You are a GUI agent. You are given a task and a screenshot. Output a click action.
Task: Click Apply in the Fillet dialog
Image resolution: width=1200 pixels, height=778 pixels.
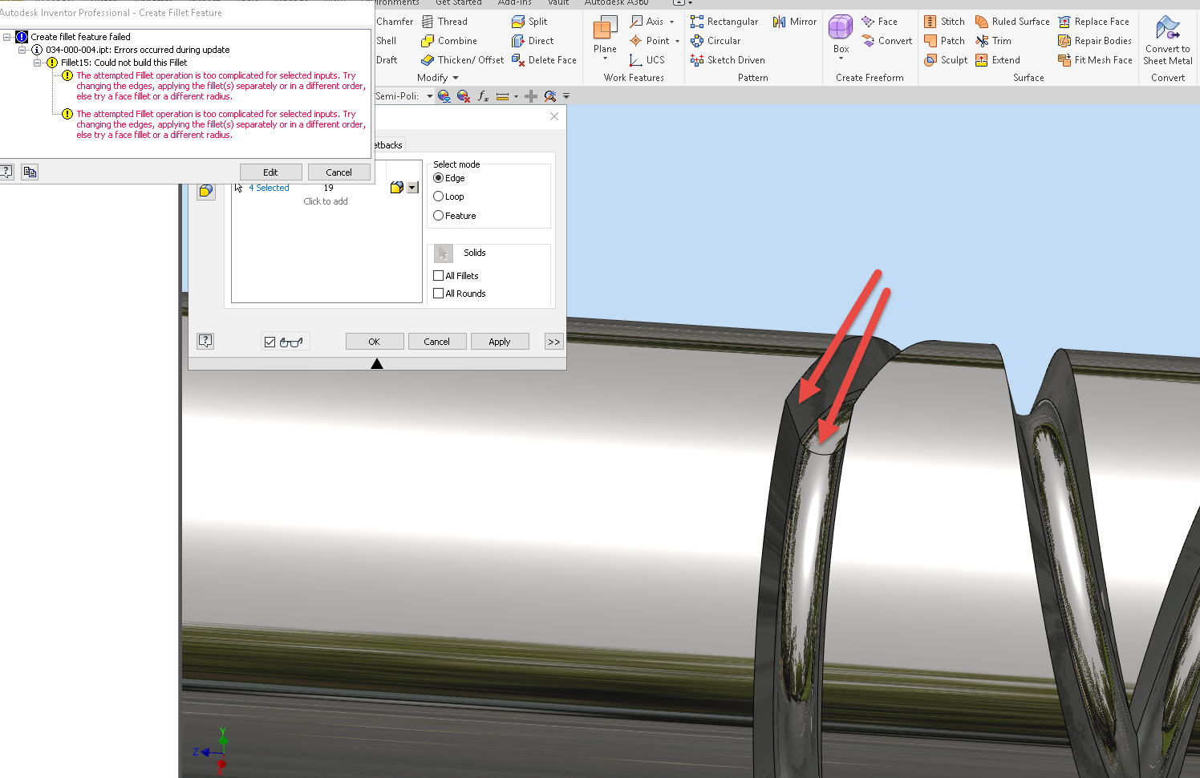pos(500,342)
